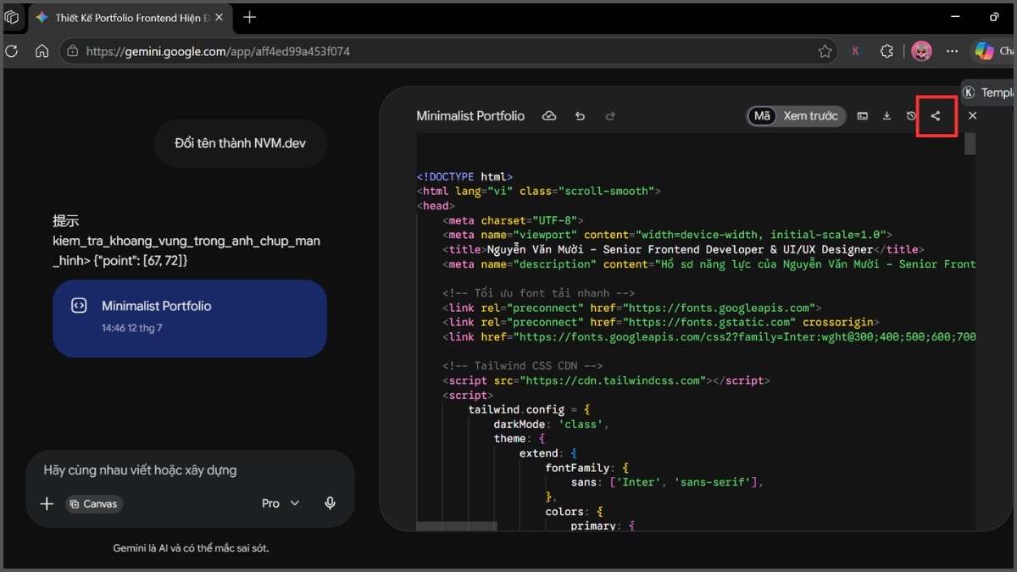Click the meta viewport code line
Screen dimensions: 1017x572
coord(667,235)
